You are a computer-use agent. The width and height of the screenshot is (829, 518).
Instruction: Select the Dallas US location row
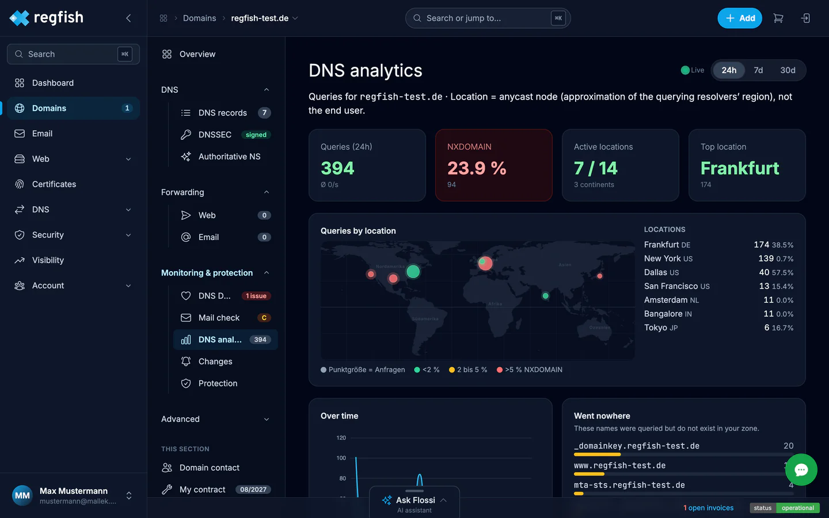(x=718, y=272)
